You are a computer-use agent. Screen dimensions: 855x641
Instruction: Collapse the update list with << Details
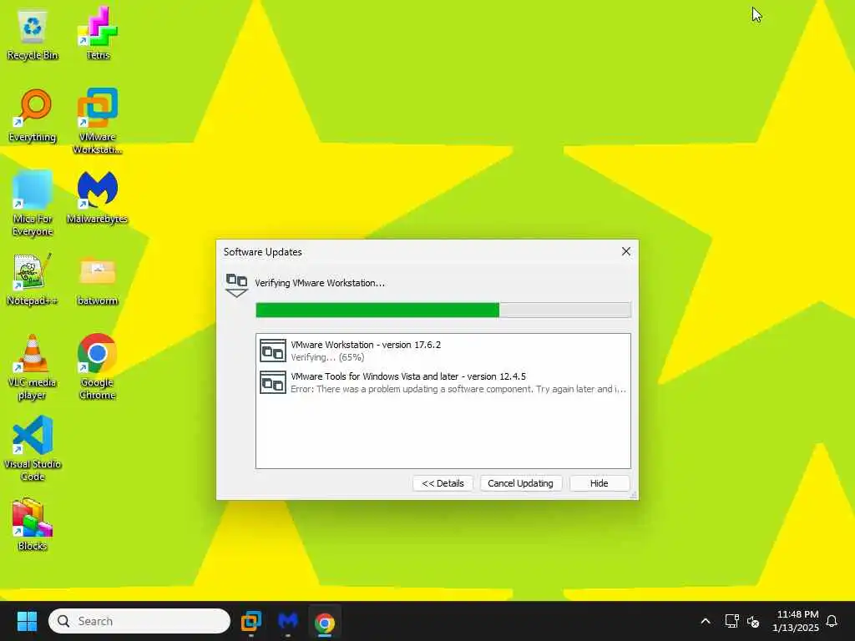click(443, 483)
